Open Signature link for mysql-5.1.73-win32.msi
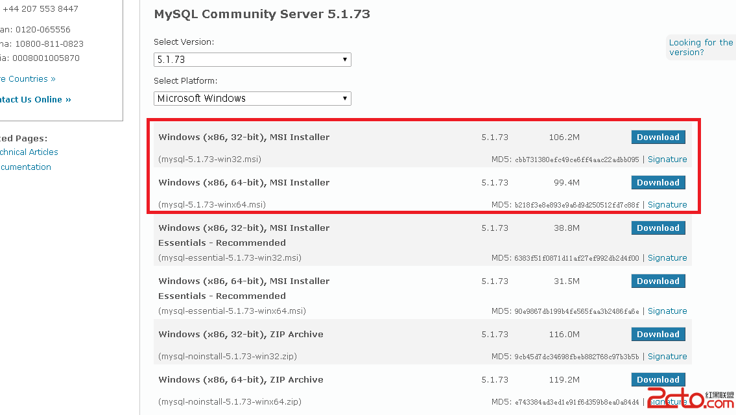The image size is (736, 415). (667, 159)
